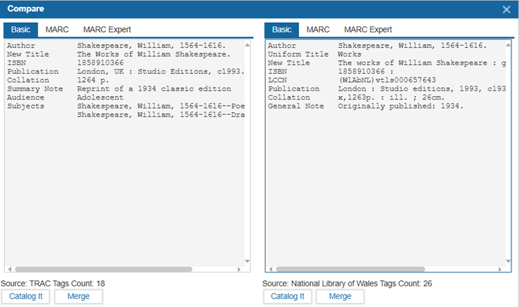Click 'Uniform Title' field label
Image resolution: width=519 pixels, height=307 pixels.
tap(298, 54)
